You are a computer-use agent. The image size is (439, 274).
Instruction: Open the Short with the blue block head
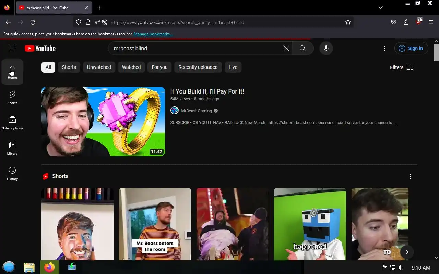(310, 224)
